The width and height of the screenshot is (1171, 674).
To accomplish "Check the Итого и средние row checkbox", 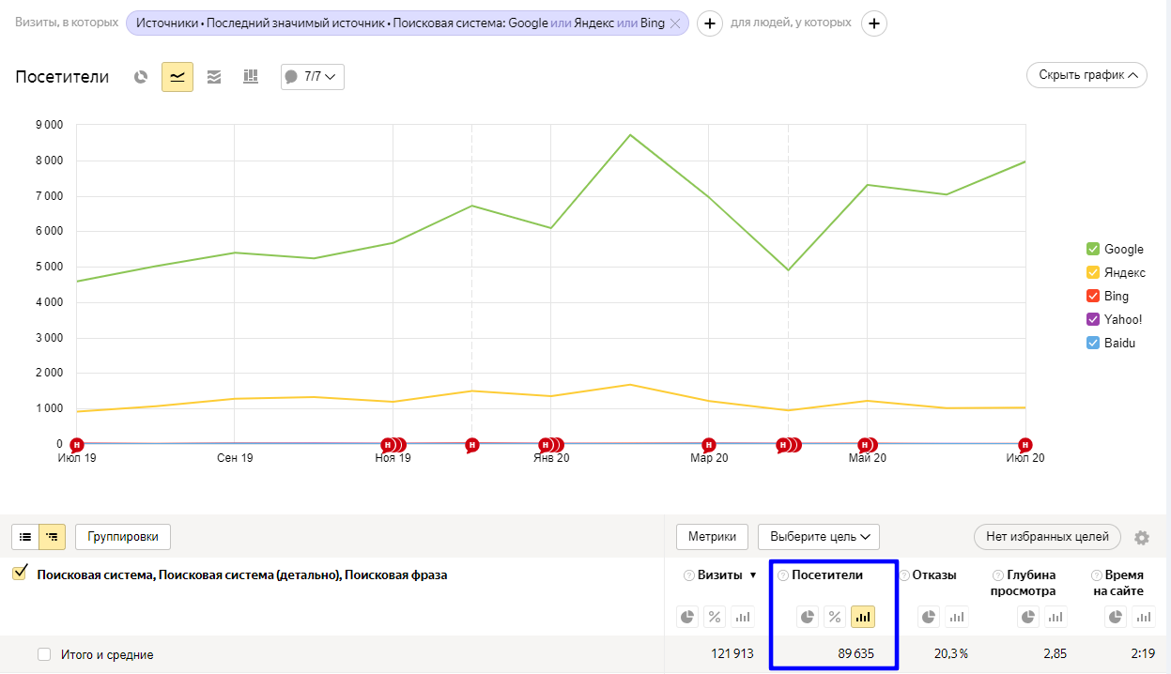I will [x=44, y=654].
